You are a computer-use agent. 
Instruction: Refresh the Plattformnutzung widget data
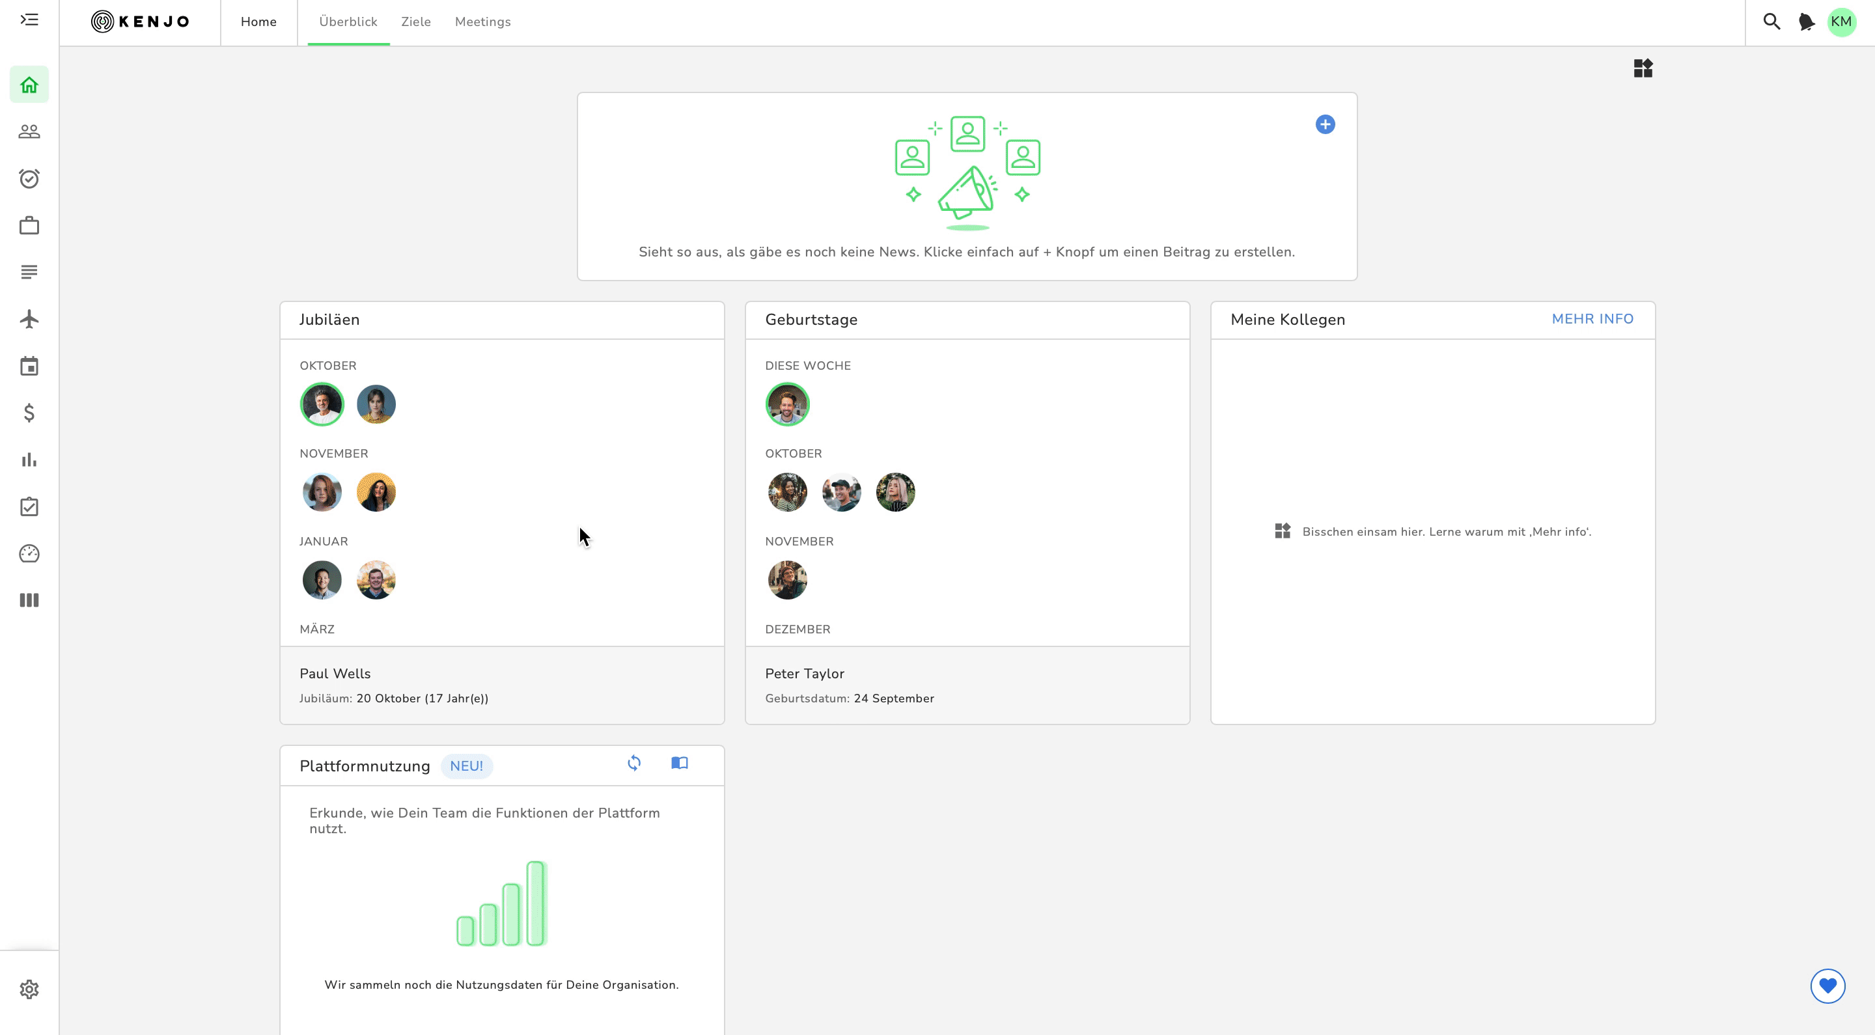634,763
